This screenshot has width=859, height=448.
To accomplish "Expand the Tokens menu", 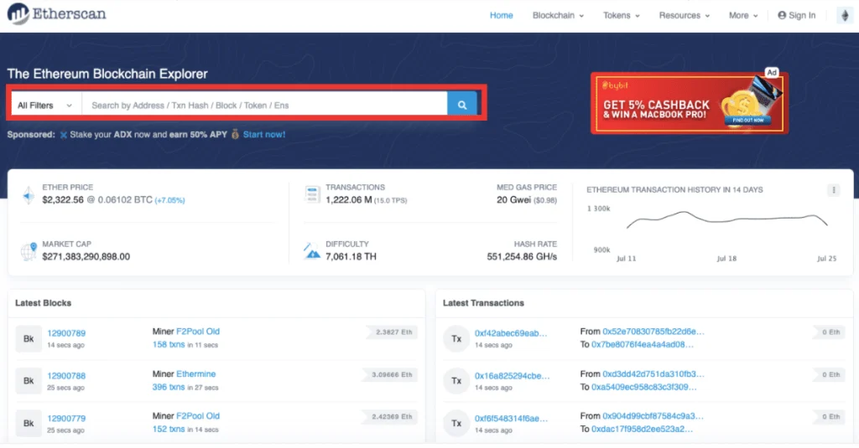I will tap(622, 15).
